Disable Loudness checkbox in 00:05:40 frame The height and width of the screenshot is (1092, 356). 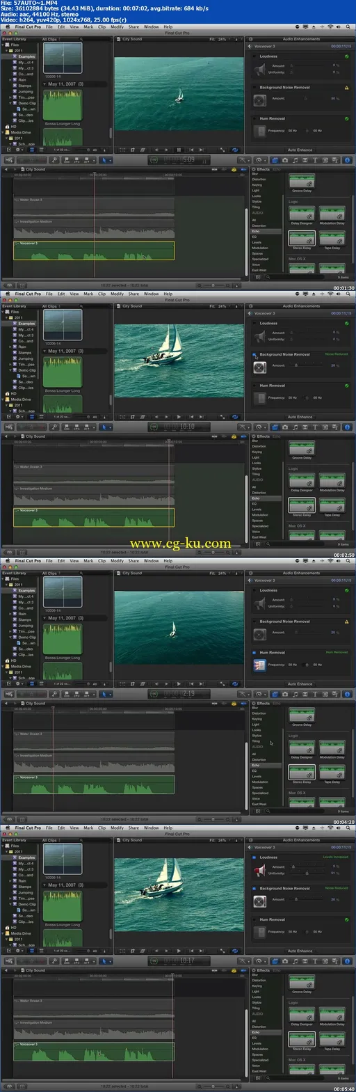(x=254, y=857)
